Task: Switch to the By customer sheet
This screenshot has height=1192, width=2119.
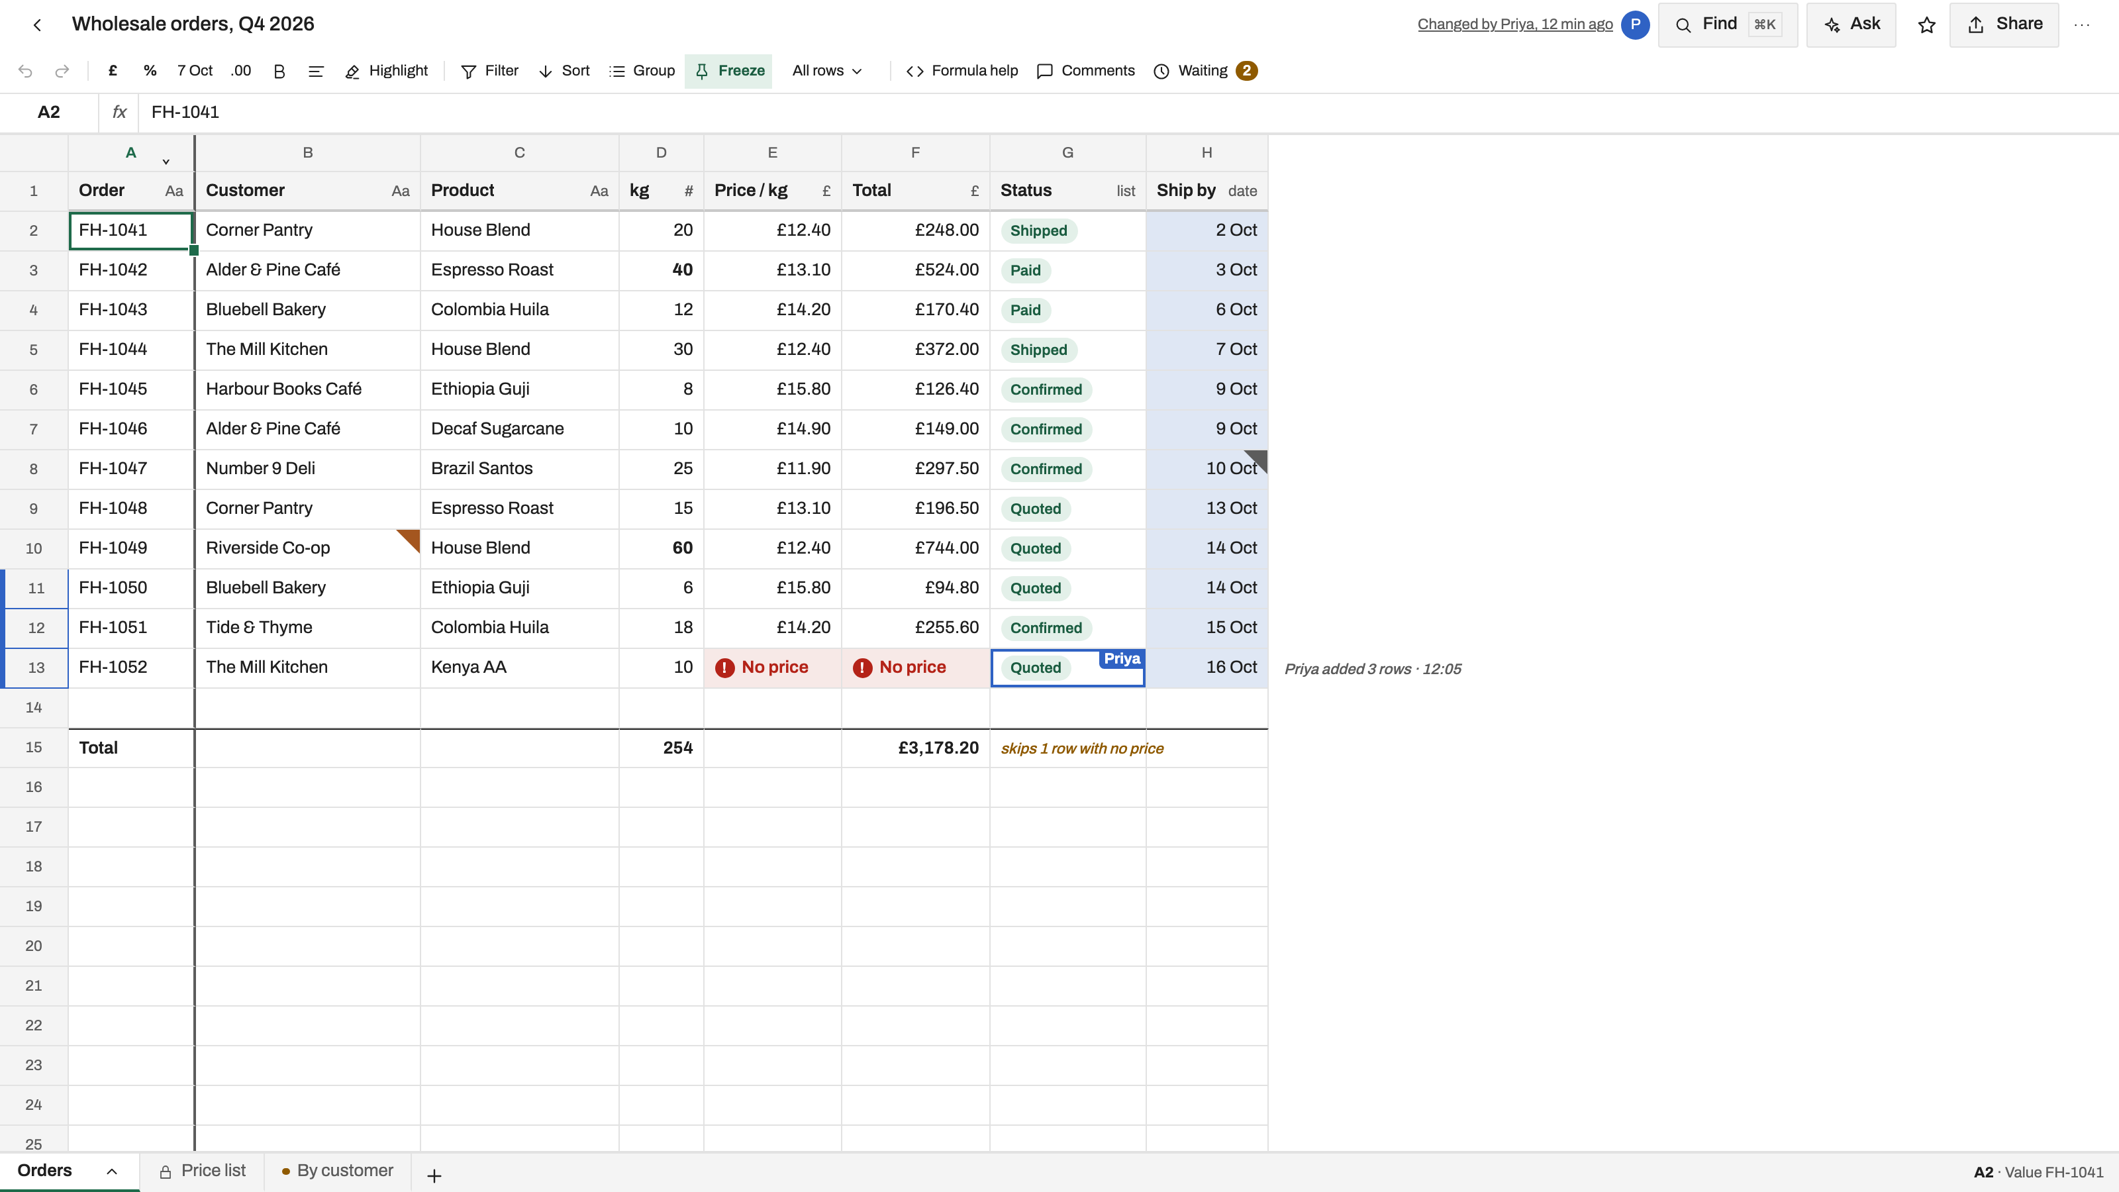Action: click(x=337, y=1171)
